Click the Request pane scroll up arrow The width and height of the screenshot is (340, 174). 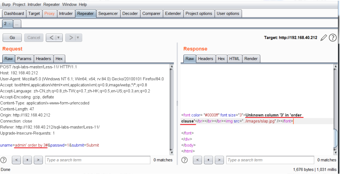(172, 66)
